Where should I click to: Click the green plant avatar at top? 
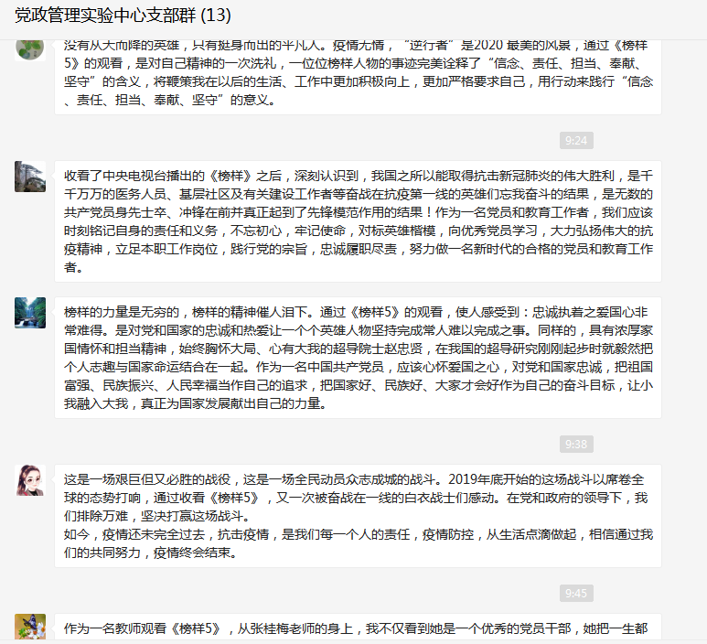[x=30, y=49]
